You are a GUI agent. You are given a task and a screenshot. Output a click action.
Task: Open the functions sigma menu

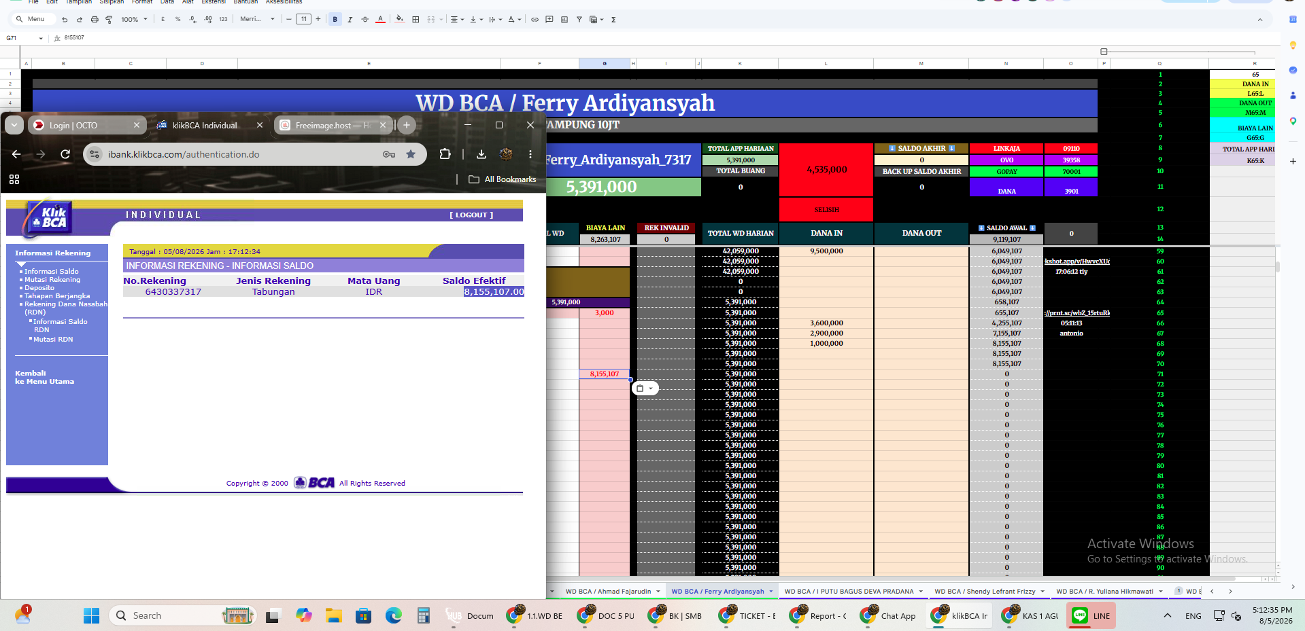(x=613, y=20)
